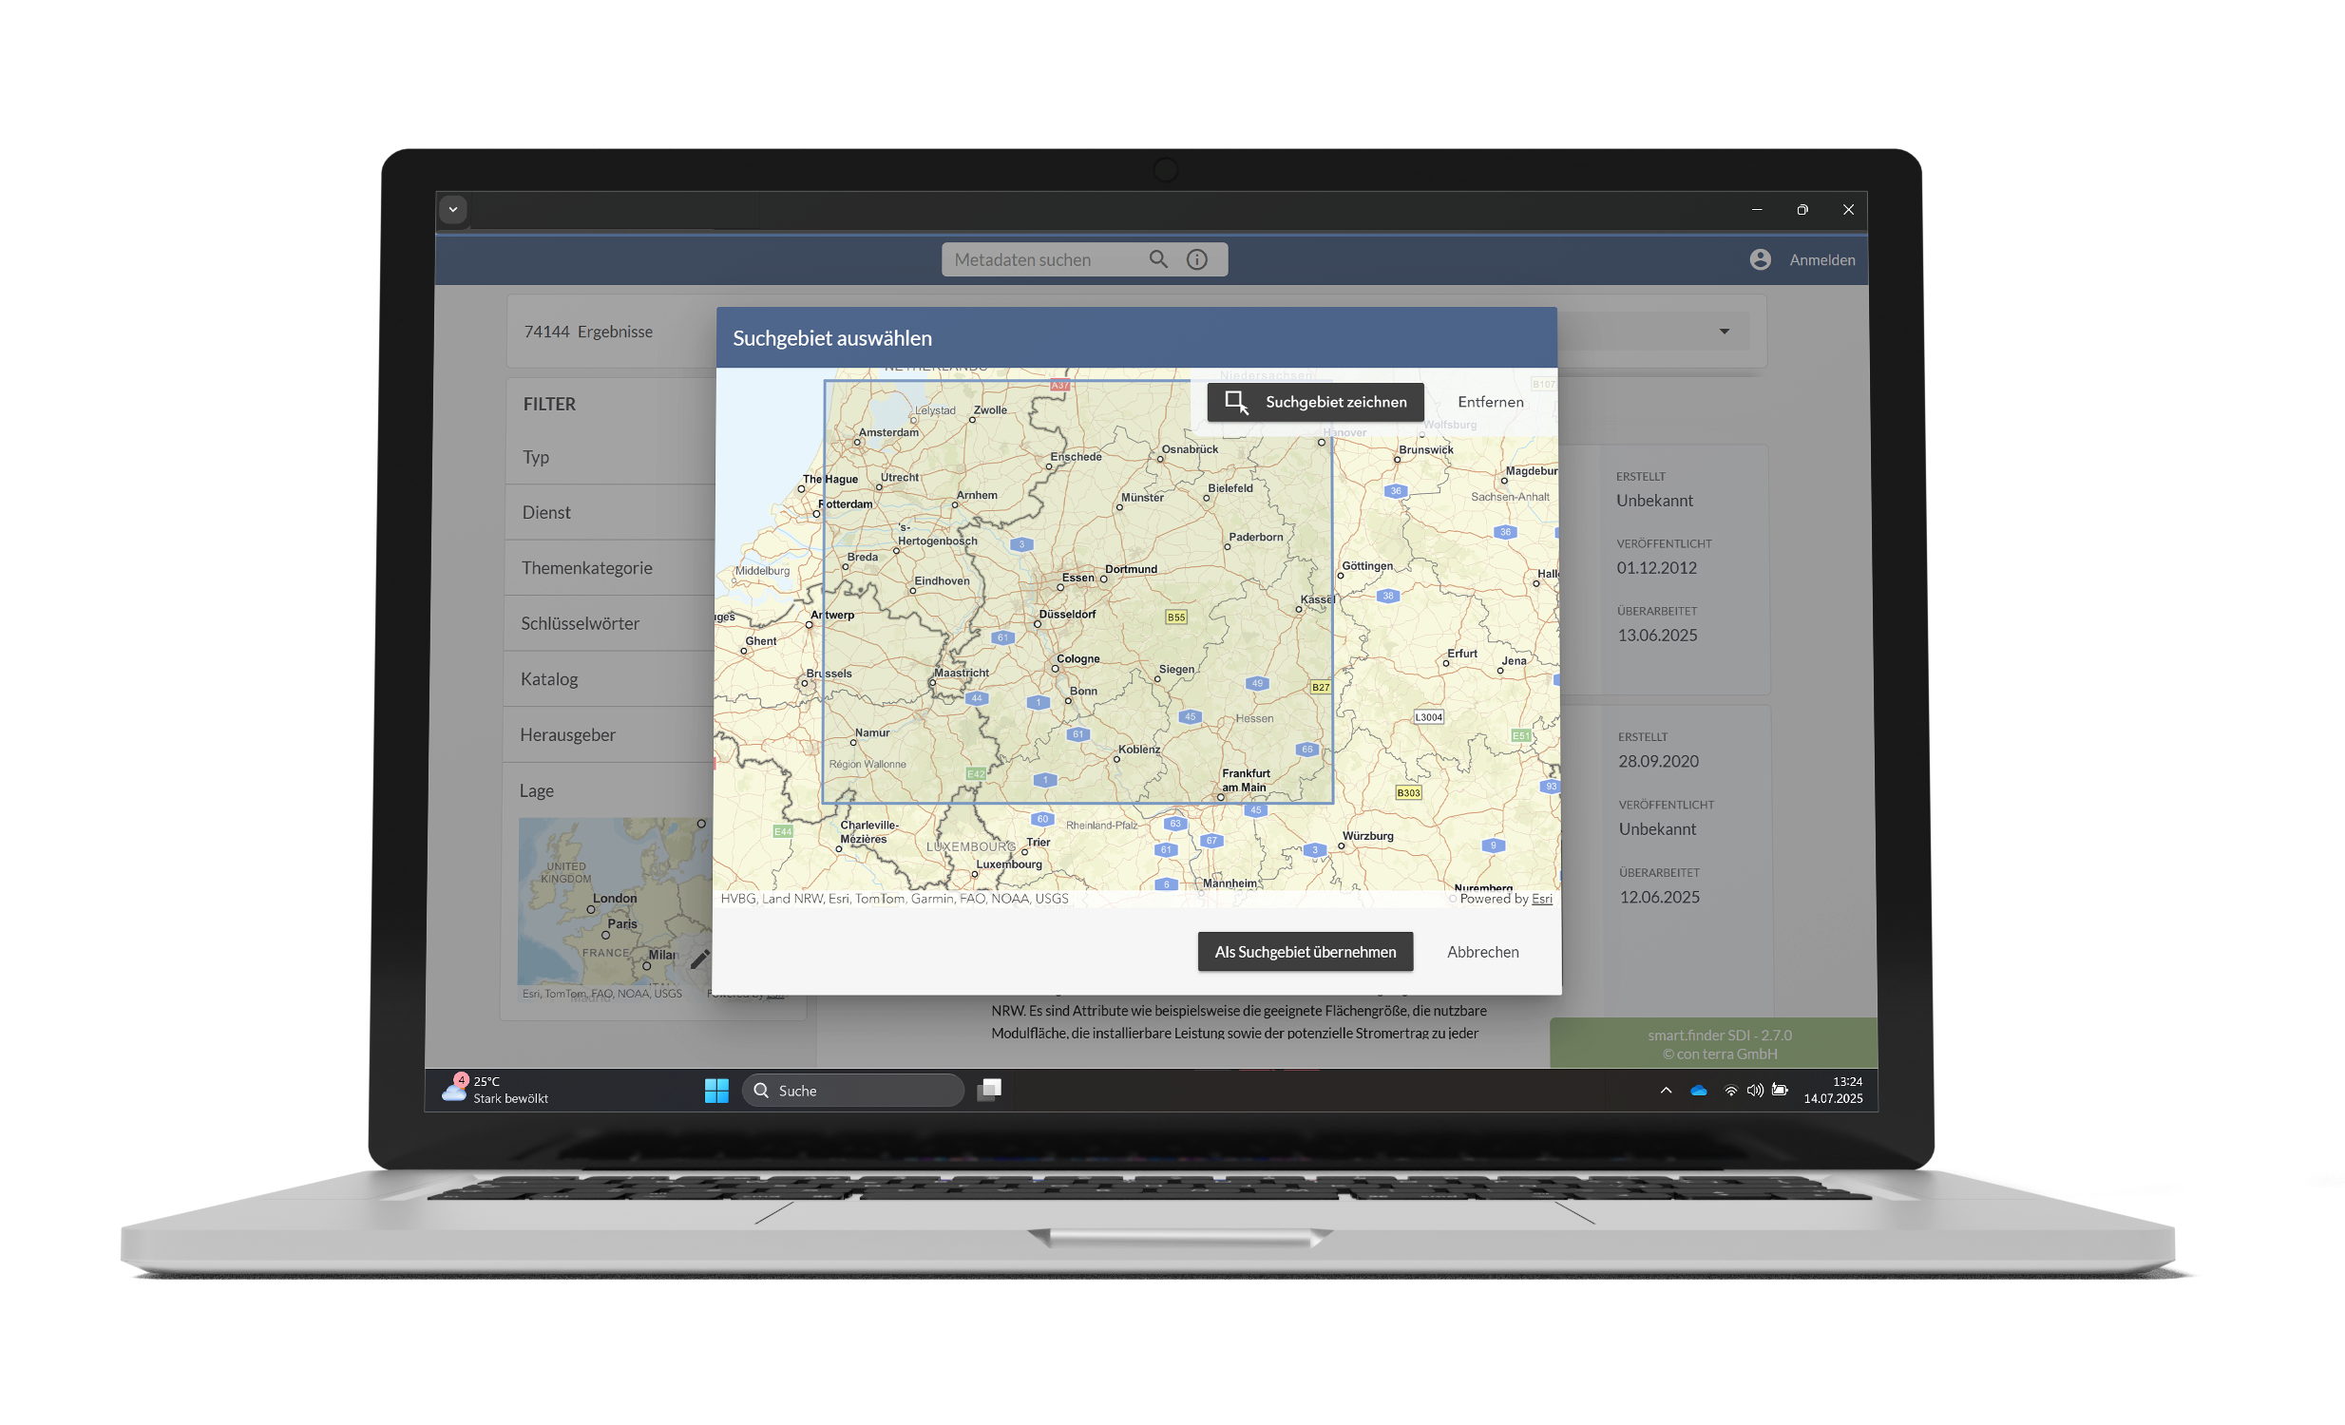The width and height of the screenshot is (2345, 1425).
Task: Click the Task View taskbar icon
Action: pos(989,1090)
